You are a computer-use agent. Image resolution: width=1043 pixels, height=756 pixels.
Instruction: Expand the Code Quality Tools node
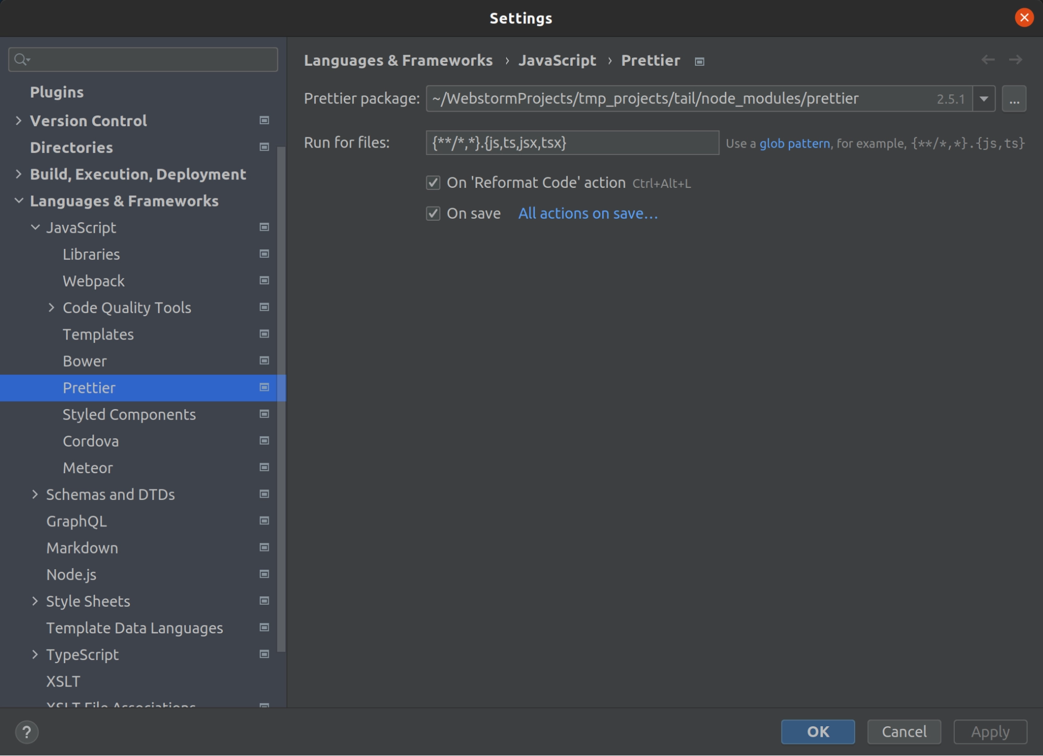(51, 307)
